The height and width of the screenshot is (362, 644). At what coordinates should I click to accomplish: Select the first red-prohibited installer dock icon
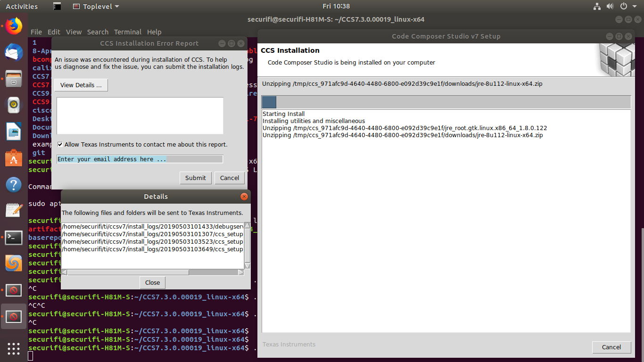click(14, 290)
